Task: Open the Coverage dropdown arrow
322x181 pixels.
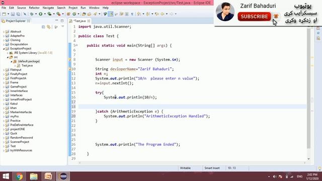Action: tap(54, 14)
